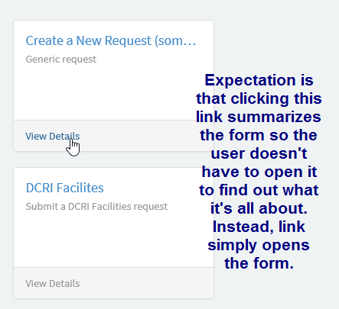Click the word Facilites in second card title
This screenshot has height=309, width=339.
tap(80, 188)
